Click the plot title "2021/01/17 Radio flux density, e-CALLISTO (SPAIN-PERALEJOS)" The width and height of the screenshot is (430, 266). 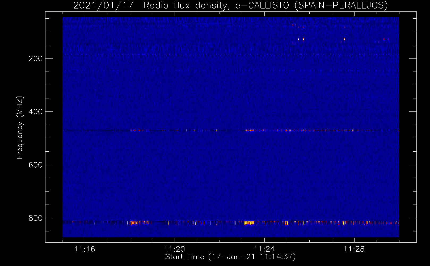[230, 5]
